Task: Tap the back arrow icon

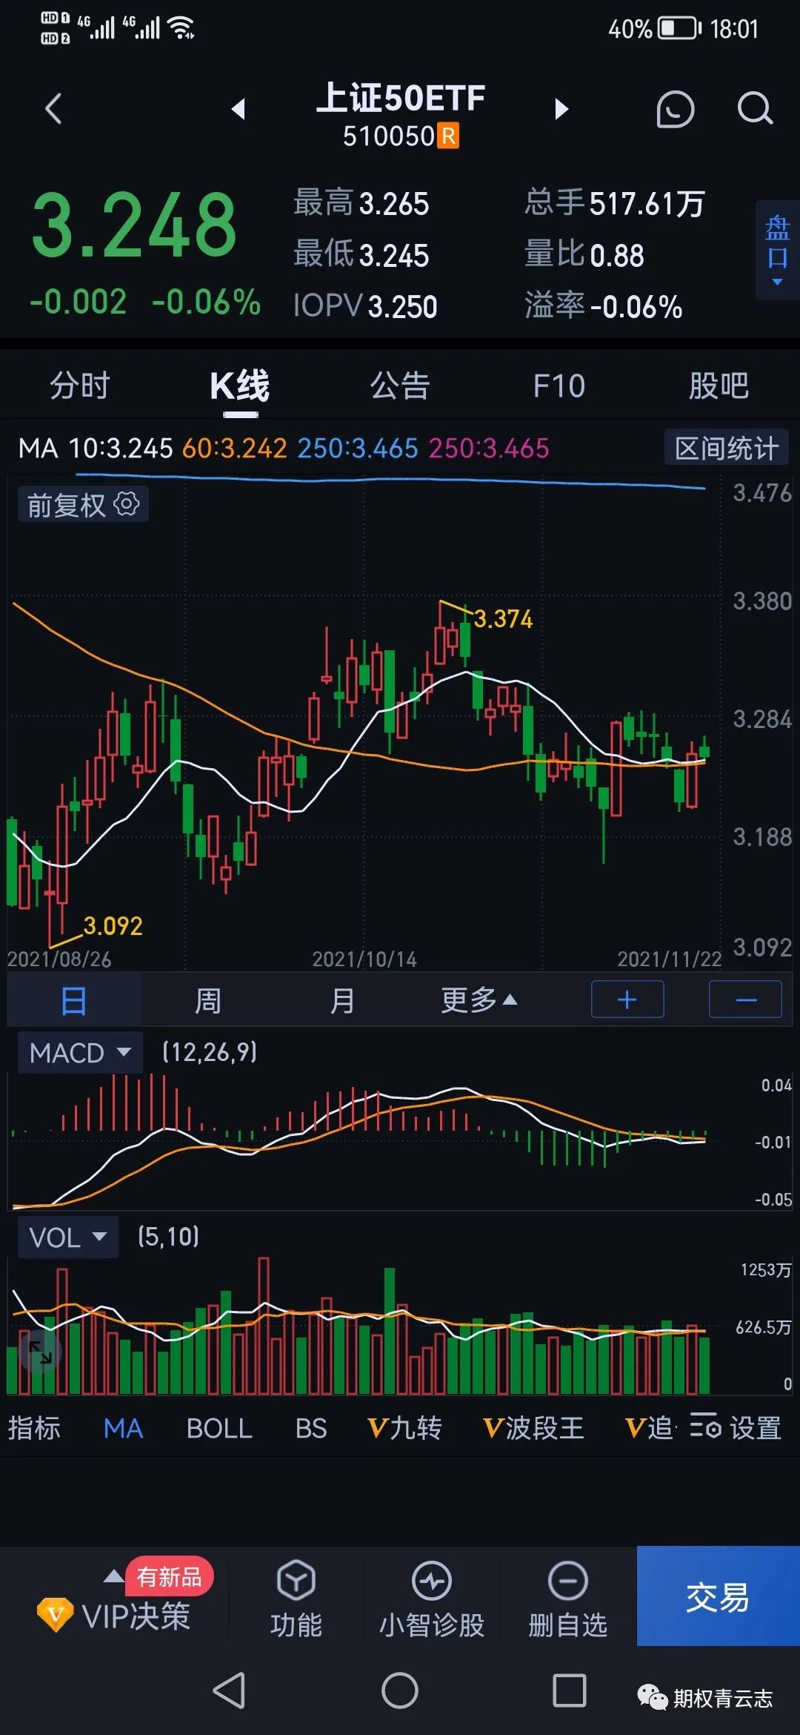Action: pos(53,110)
